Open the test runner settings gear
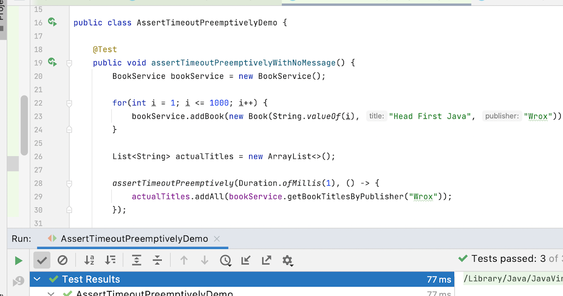 click(x=288, y=260)
